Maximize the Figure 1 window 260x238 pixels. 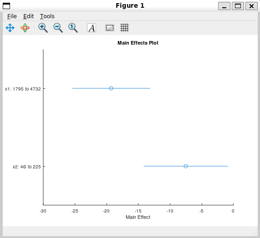coord(238,6)
